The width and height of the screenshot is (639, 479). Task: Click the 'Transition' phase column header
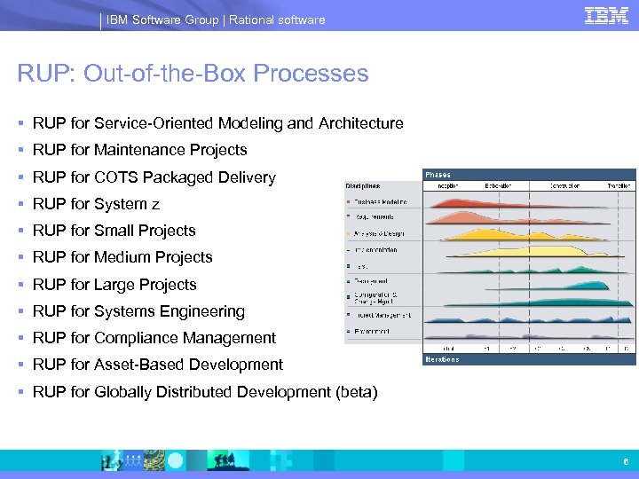[619, 185]
